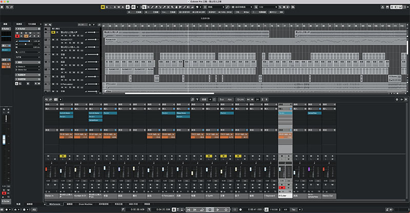Unmute the 4 Synth mixer channel
The width and height of the screenshot is (410, 213).
(209, 156)
